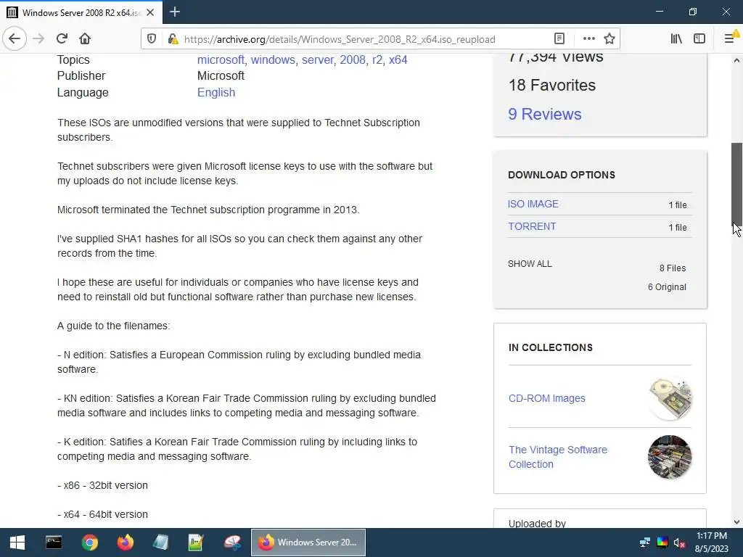Go back to the previous page
Image resolution: width=743 pixels, height=557 pixels.
tap(15, 39)
